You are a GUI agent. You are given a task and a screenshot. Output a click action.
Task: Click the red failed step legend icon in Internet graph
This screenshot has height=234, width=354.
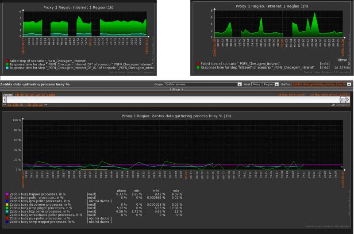click(x=7, y=60)
